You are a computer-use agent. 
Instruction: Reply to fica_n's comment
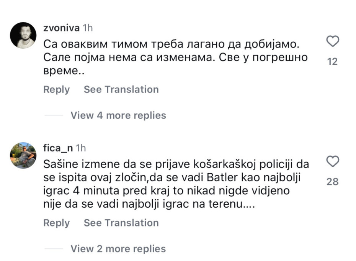click(57, 223)
